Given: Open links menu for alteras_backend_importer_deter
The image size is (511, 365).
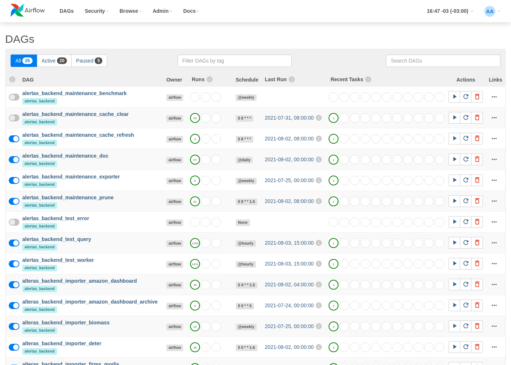Looking at the screenshot, I should pos(494,347).
